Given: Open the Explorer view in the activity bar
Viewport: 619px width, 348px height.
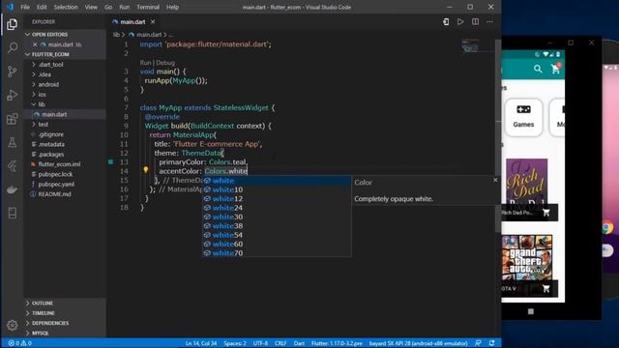Looking at the screenshot, I should click(13, 24).
